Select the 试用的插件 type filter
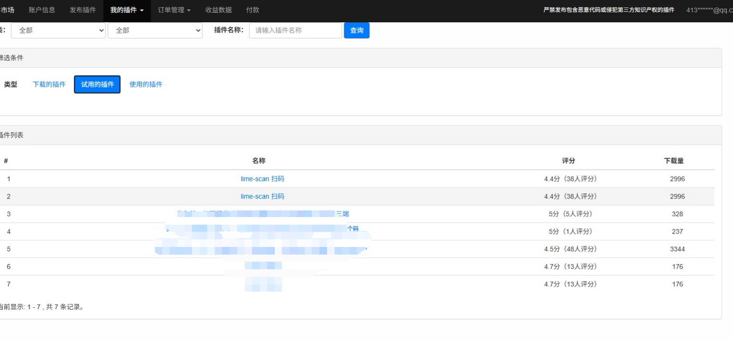 pyautogui.click(x=97, y=85)
